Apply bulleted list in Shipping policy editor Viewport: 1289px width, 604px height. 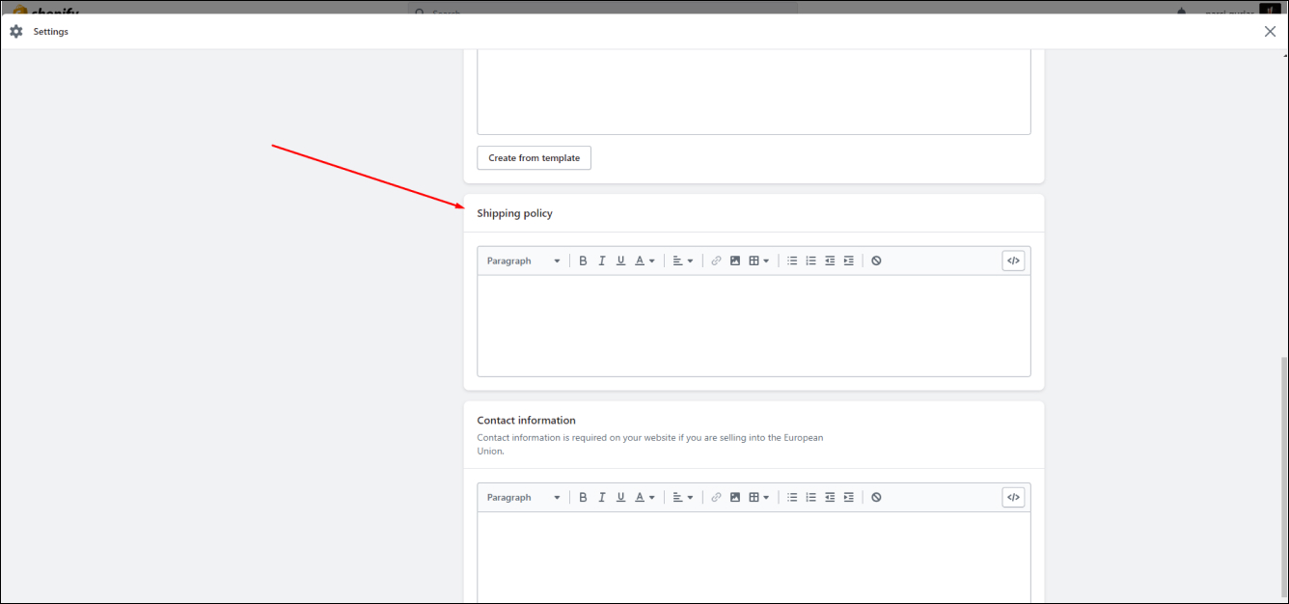point(792,261)
